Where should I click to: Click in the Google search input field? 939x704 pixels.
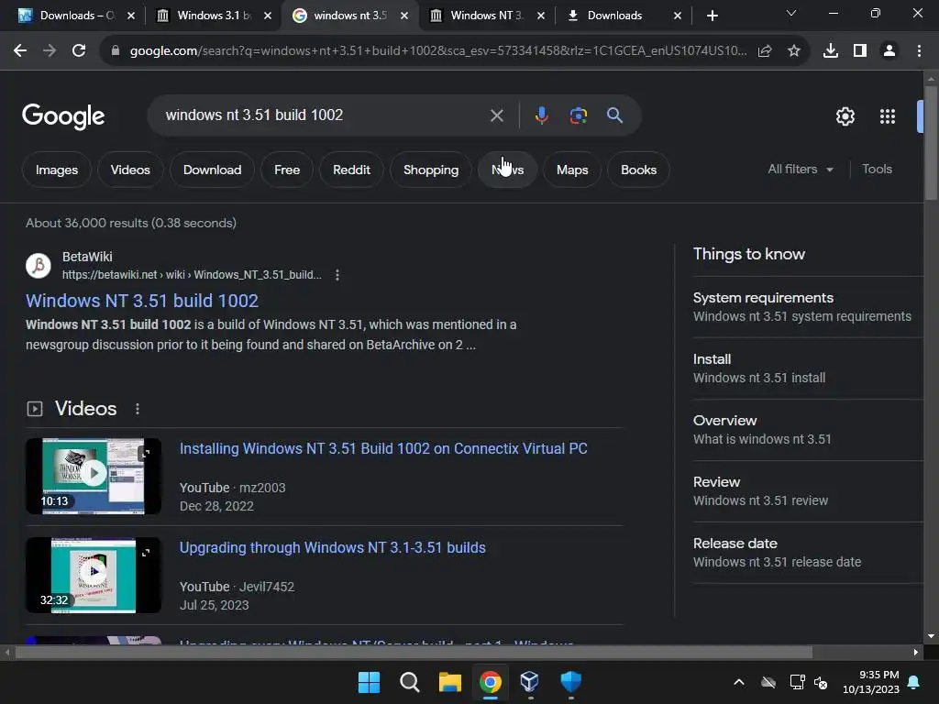pyautogui.click(x=324, y=115)
